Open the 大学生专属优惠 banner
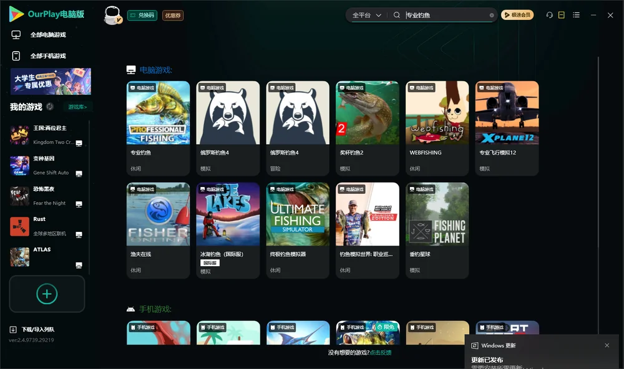 point(51,82)
